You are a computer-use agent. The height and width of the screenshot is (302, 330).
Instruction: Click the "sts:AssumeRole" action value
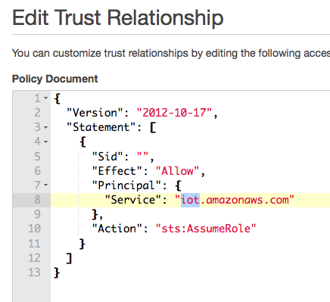206,229
